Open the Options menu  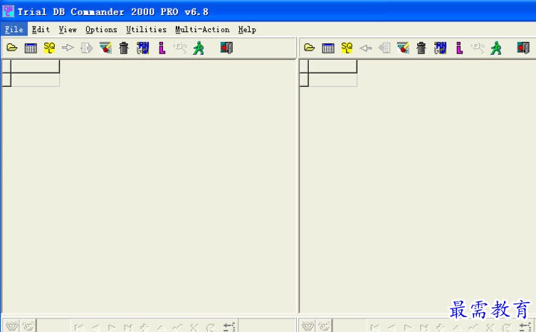(101, 29)
